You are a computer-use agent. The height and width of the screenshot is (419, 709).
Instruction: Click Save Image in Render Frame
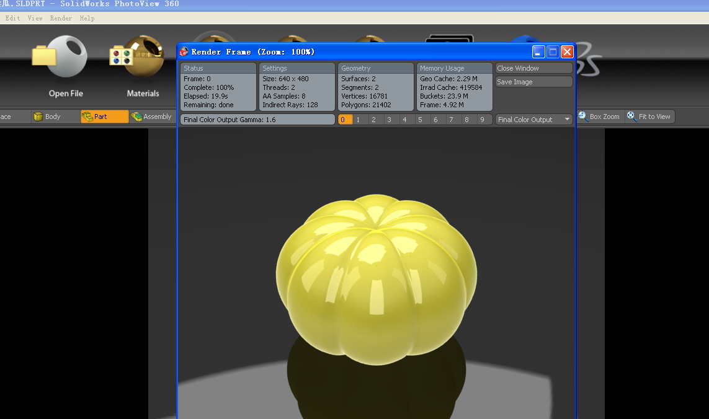(x=533, y=82)
